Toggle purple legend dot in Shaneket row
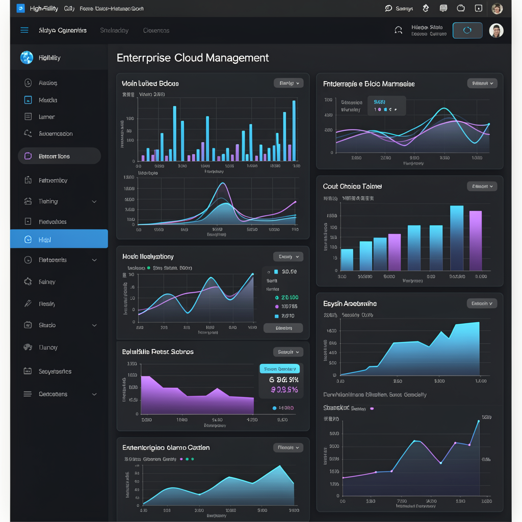The image size is (522, 522). pos(372,408)
